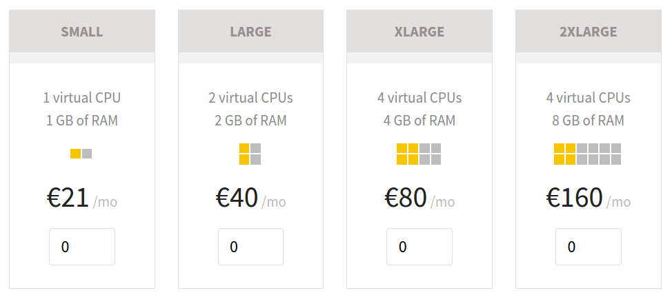Viewport: 672px width, 297px height.
Task: Click the "1 virtual CPU" text
Action: pyautogui.click(x=82, y=98)
